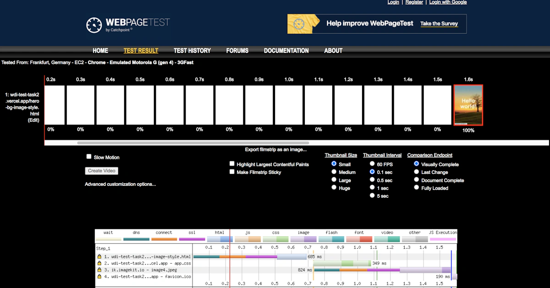550x288 pixels.
Task: Click the 1.6s Hello world thumbnail
Action: 468,105
